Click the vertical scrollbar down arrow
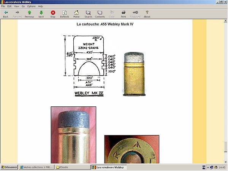Image resolution: width=228 pixels, height=171 pixels. 225,162
